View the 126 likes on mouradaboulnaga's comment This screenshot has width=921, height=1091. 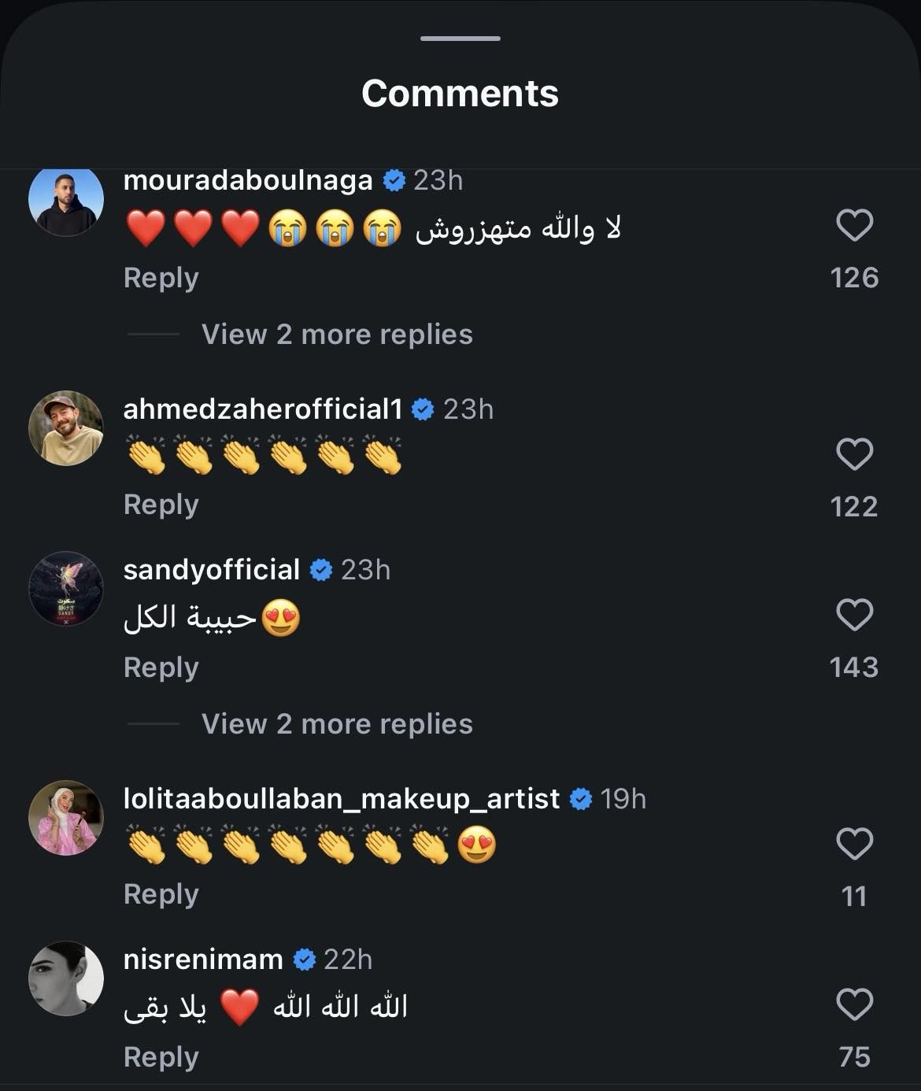point(855,277)
